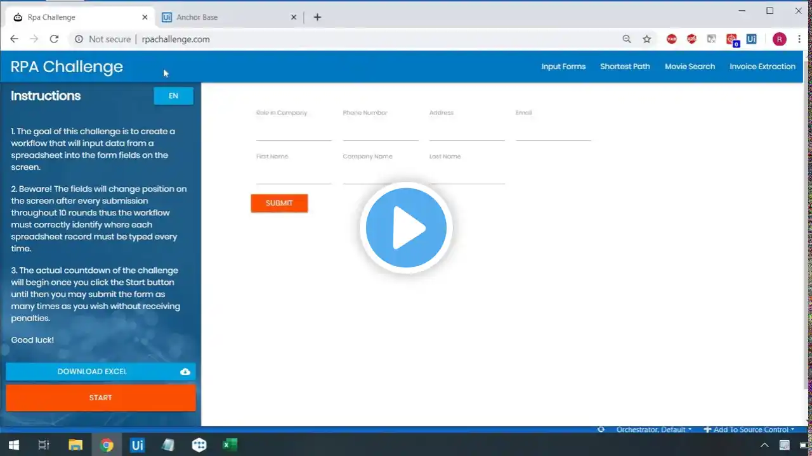The image size is (812, 456).
Task: Click the sync icon beside Orchestrator, Default
Action: tap(601, 429)
